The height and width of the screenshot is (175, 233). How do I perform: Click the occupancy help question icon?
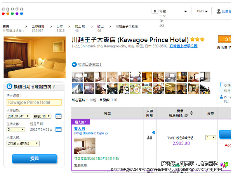154,133
